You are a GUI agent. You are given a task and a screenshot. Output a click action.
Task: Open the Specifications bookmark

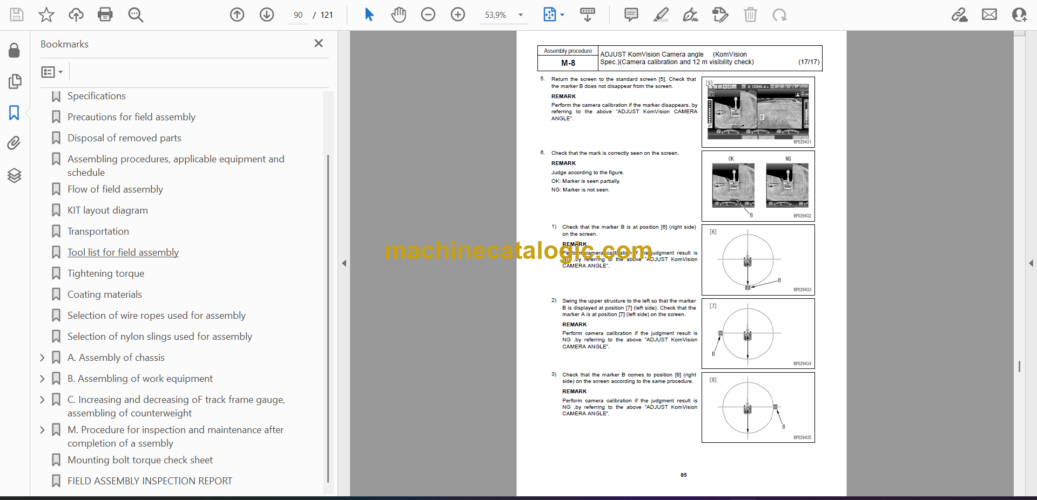click(x=96, y=96)
